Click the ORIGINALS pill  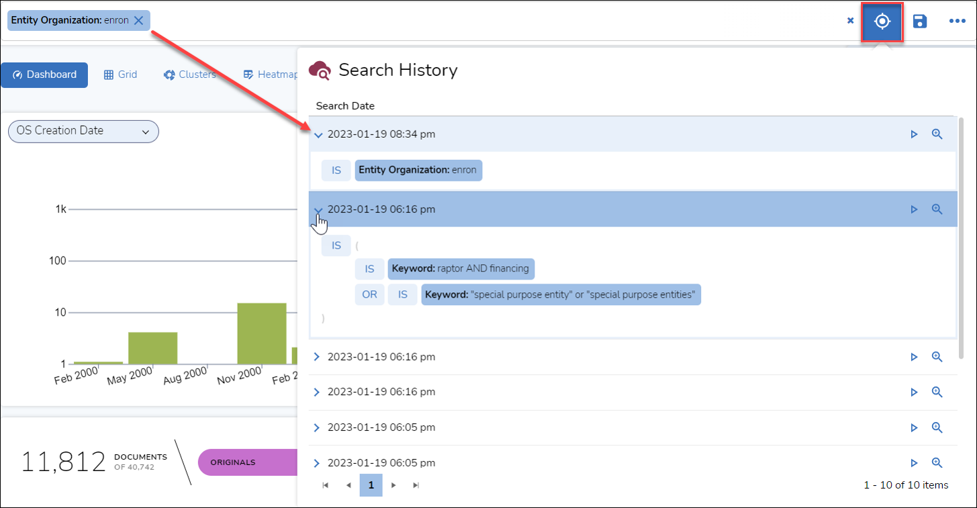(247, 462)
